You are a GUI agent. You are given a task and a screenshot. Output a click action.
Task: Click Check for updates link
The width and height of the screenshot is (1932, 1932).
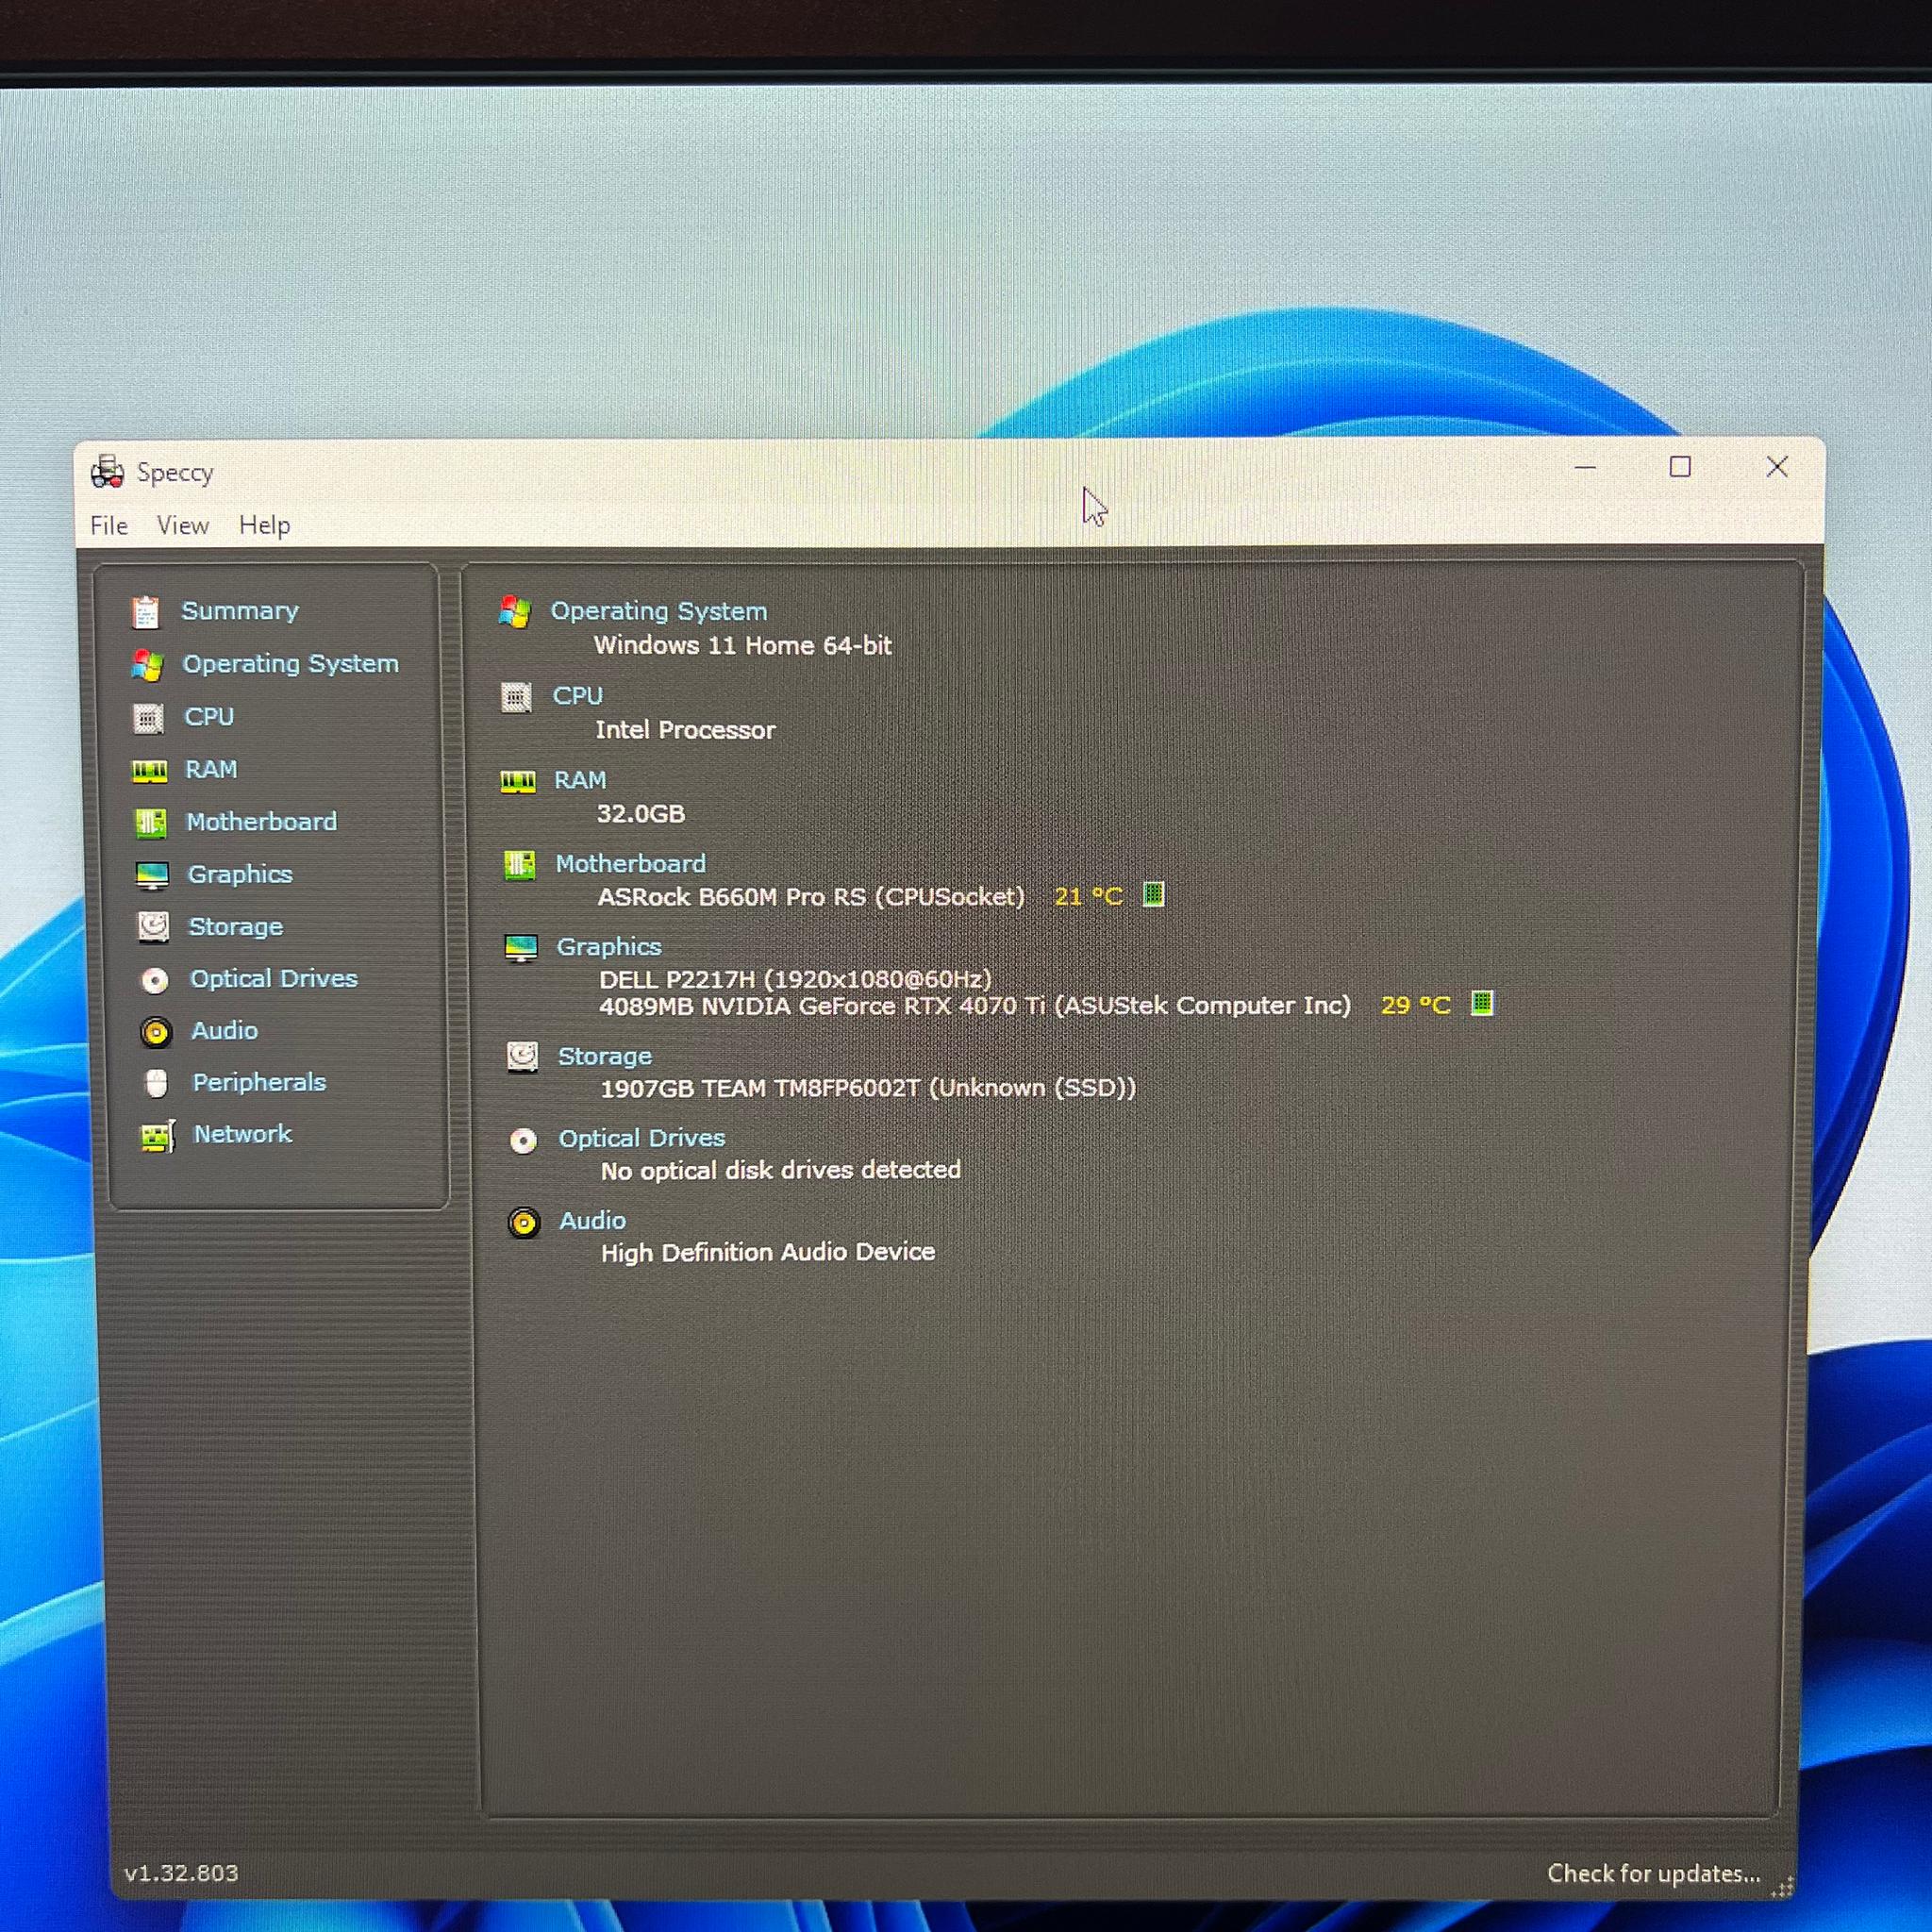coord(1654,1873)
